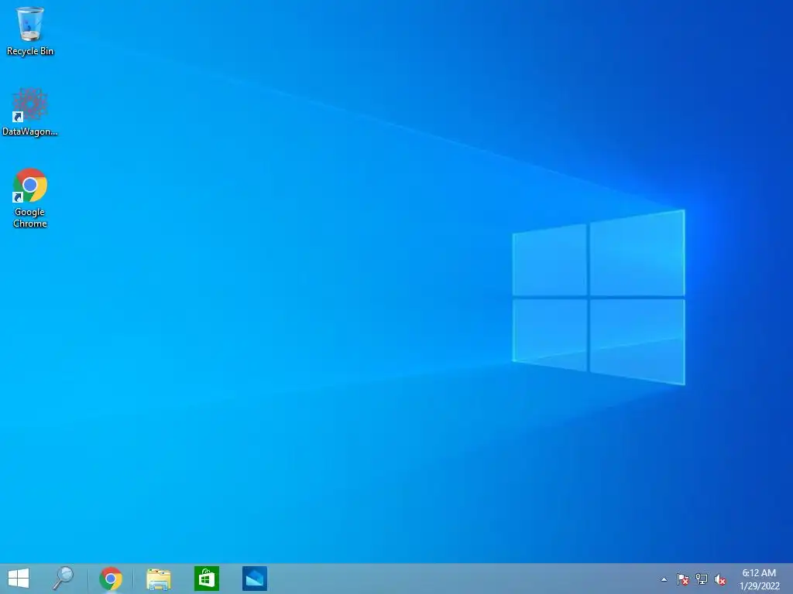Select the Google Chrome desktop shortcut
This screenshot has height=594, width=793.
(30, 198)
